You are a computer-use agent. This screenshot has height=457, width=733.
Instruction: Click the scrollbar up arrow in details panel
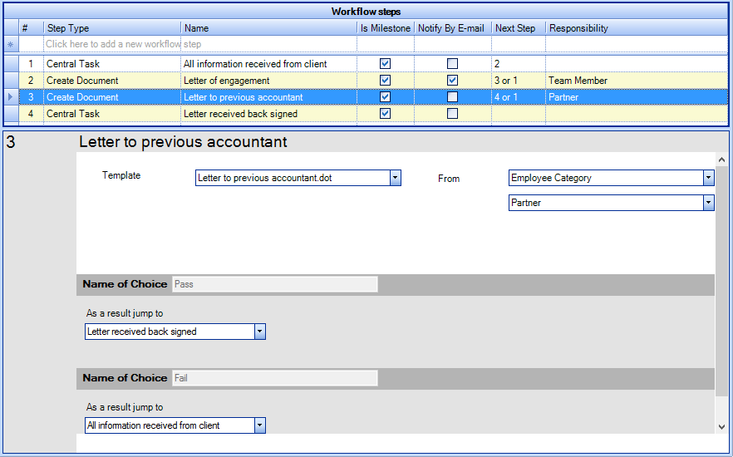(721, 160)
